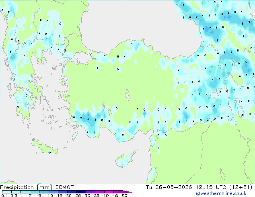Click legend swatch between 20 and 25
Image resolution: width=255 pixels, height=197 pixels.
(72, 192)
